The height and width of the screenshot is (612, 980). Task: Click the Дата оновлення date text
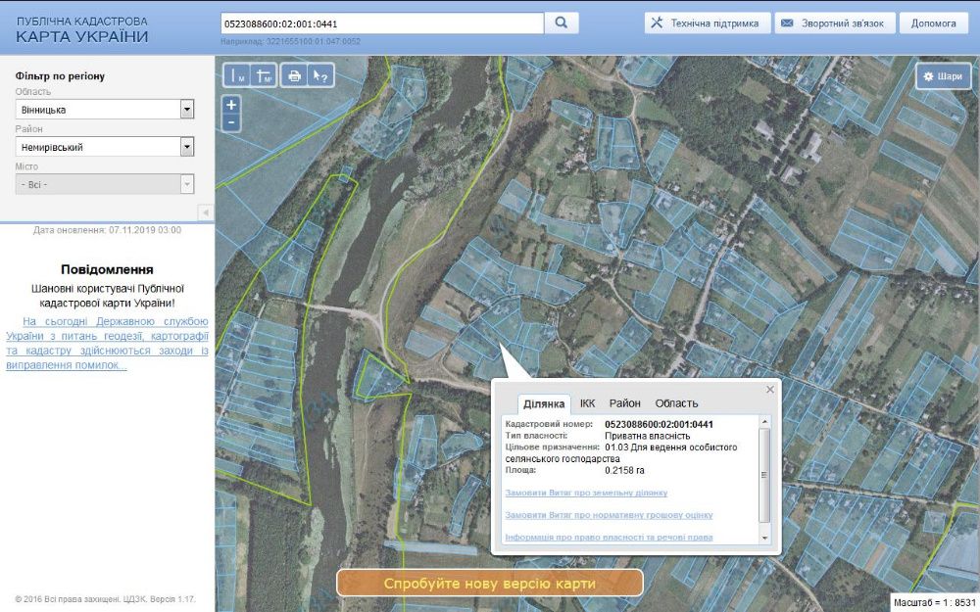coord(107,230)
